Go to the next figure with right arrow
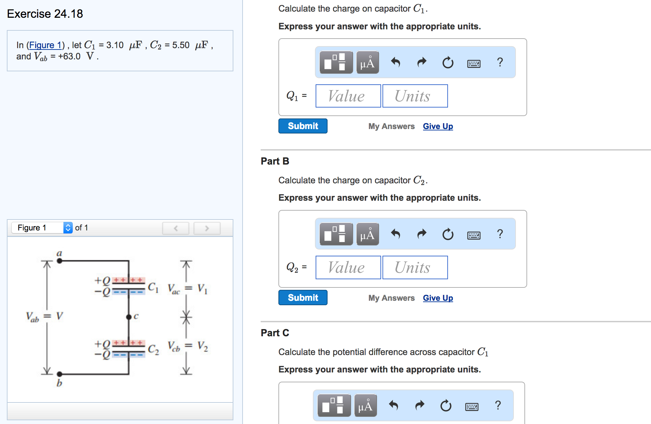 coord(206,228)
